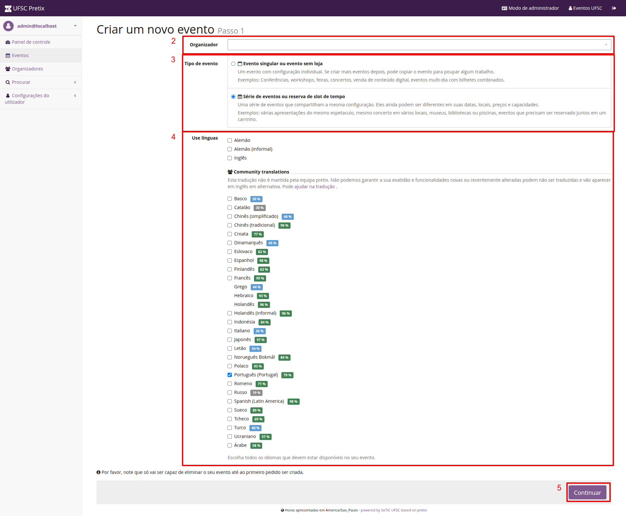Expand Configurações do utilizador chevron
626x516 pixels.
click(x=75, y=96)
